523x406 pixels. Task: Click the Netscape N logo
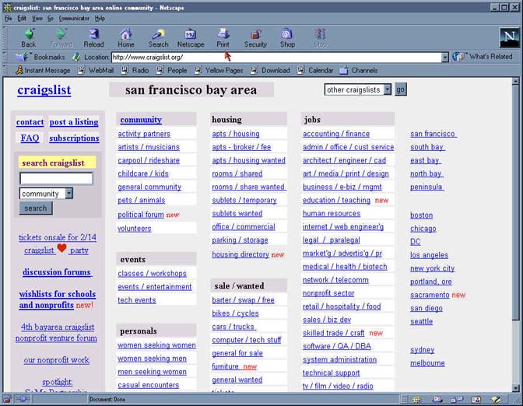tap(509, 37)
